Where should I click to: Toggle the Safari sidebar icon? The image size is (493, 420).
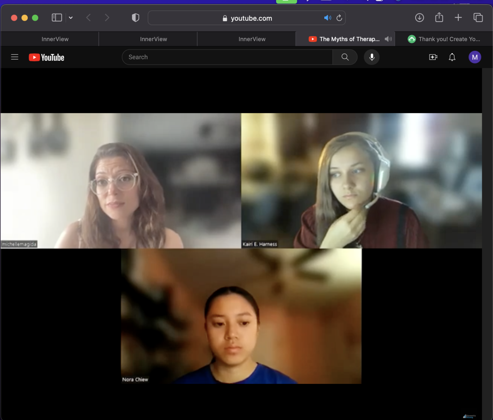[x=57, y=18]
